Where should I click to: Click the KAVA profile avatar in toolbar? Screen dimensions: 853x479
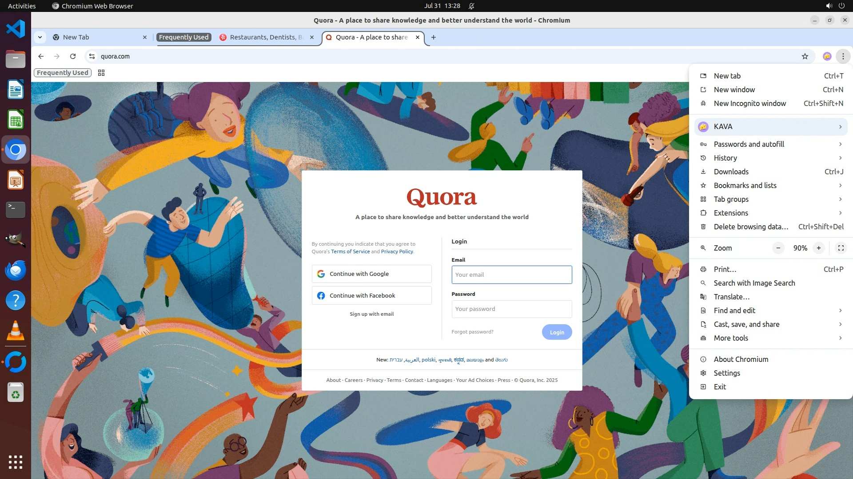(x=827, y=56)
